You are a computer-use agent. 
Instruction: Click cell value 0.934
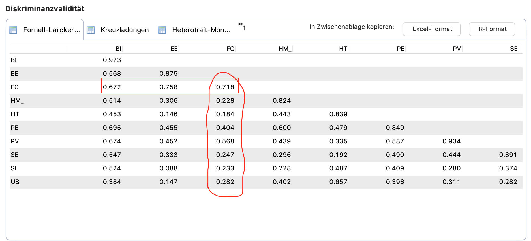click(451, 141)
